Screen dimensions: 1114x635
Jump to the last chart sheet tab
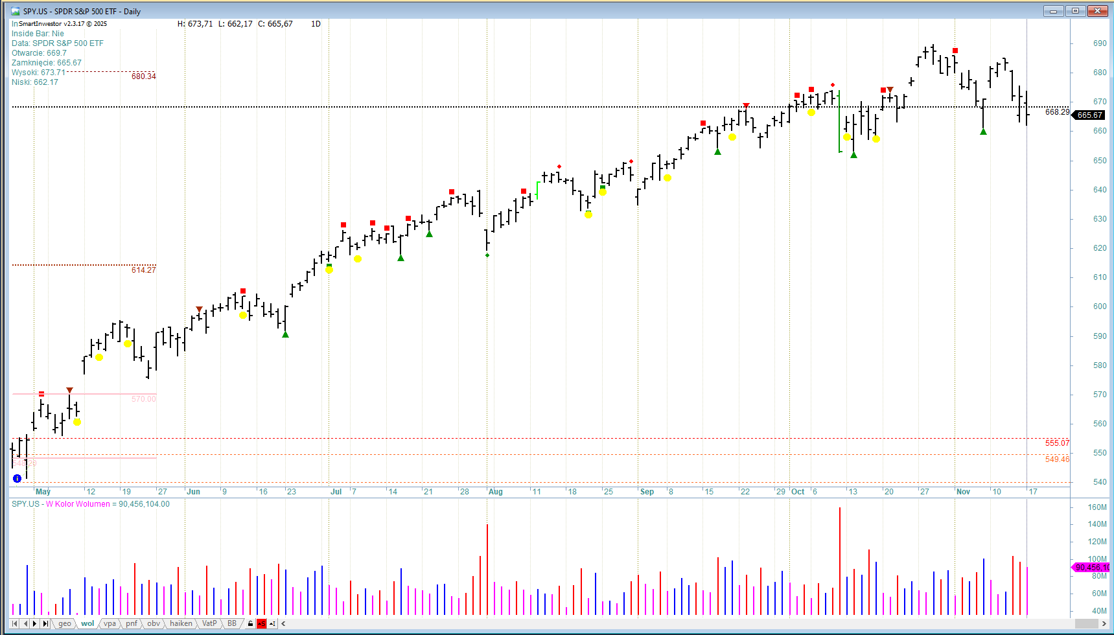45,623
